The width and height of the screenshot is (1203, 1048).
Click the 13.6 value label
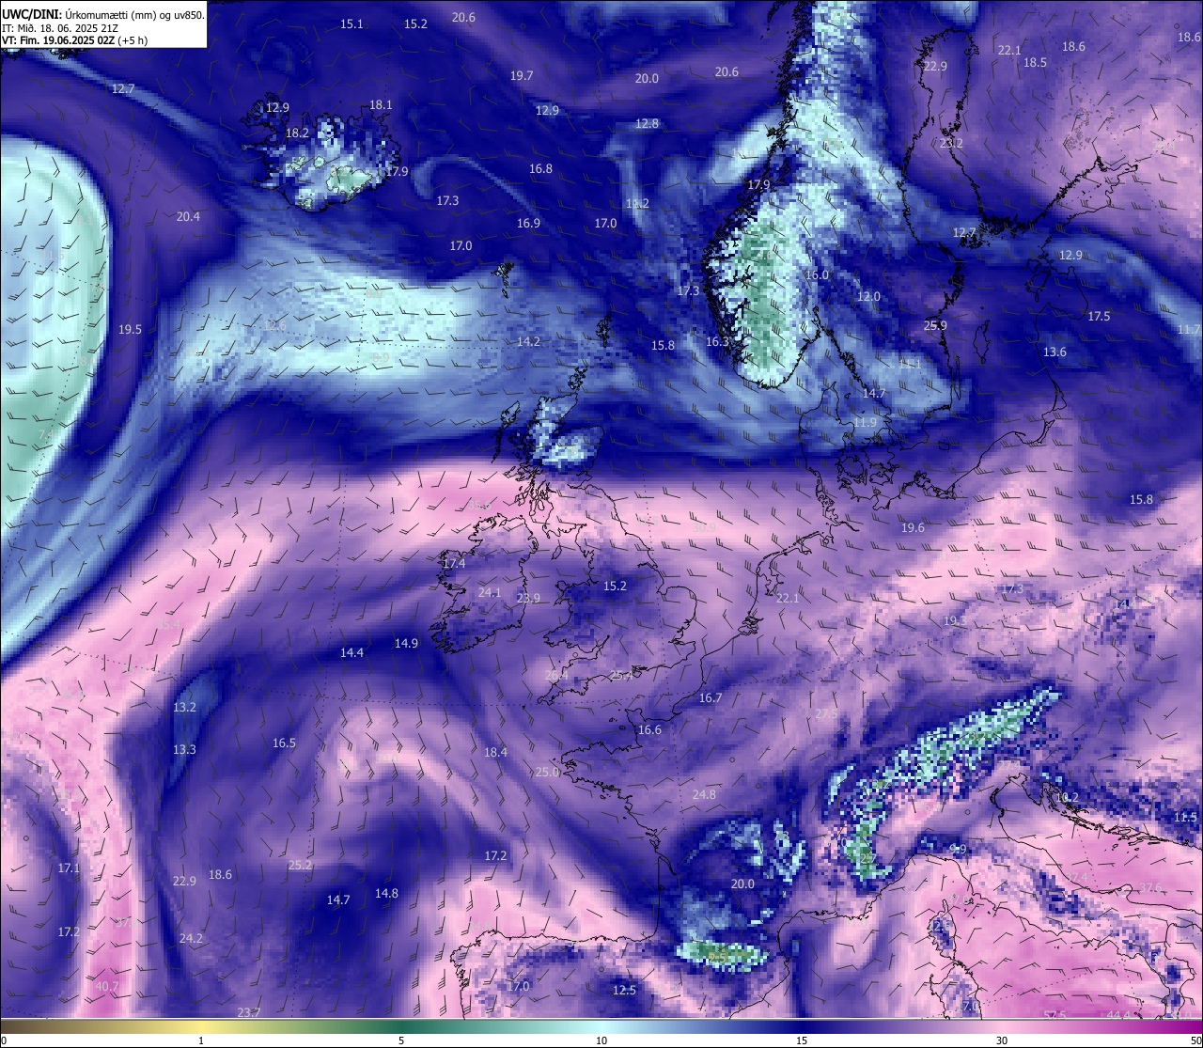pyautogui.click(x=1055, y=352)
